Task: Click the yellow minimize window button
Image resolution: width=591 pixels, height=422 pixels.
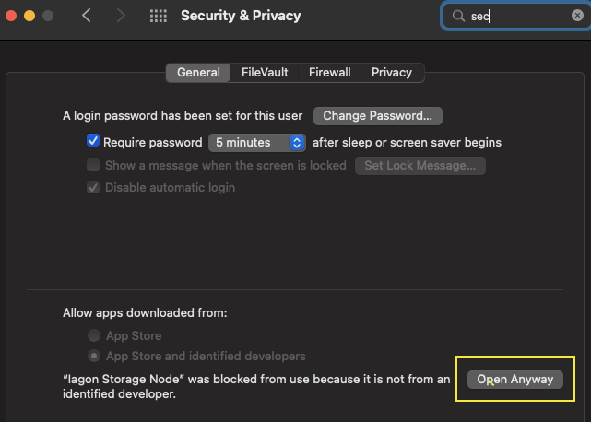Action: coord(30,16)
